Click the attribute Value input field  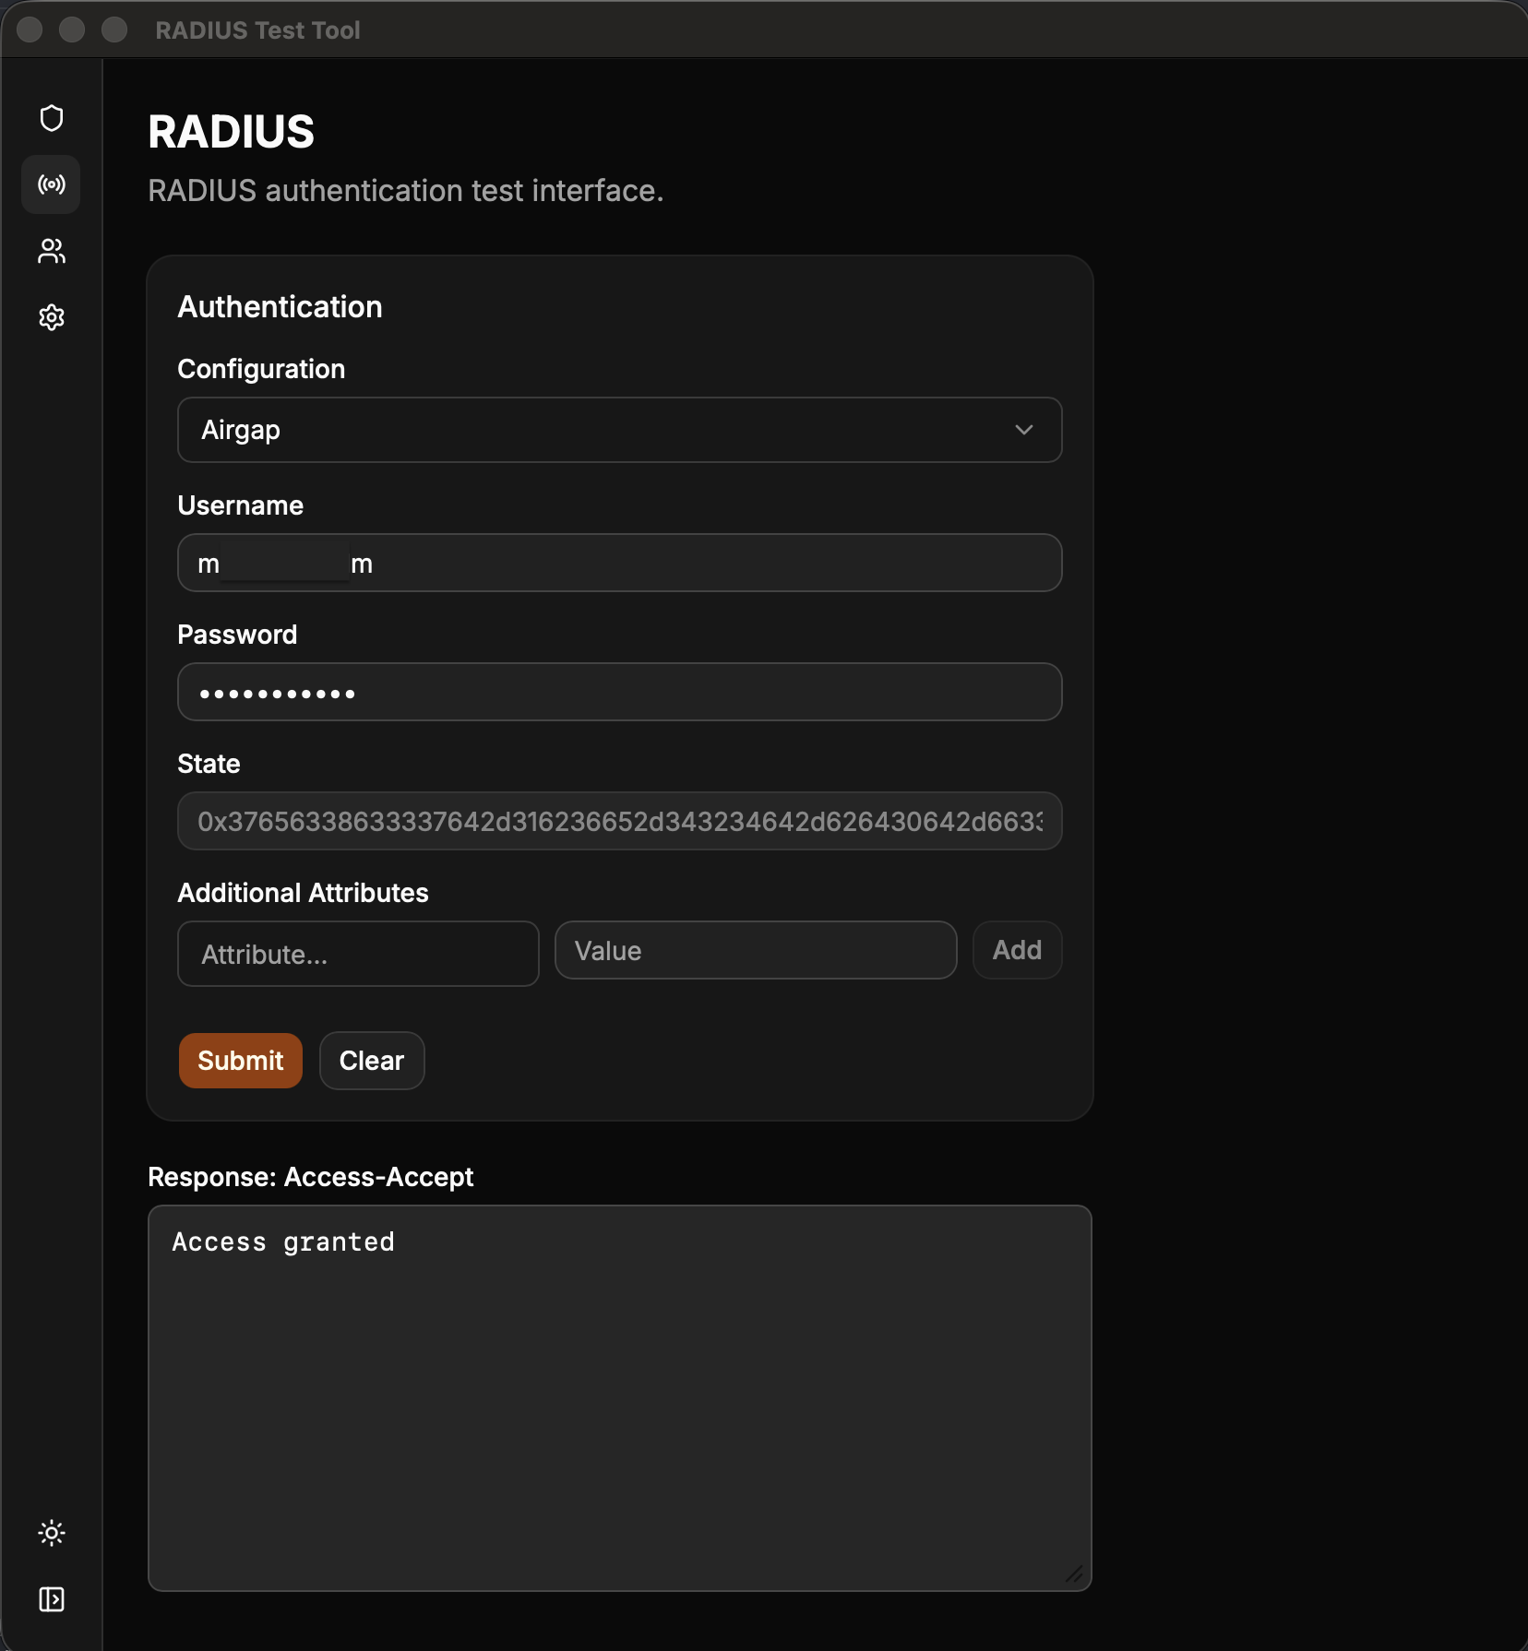point(756,950)
